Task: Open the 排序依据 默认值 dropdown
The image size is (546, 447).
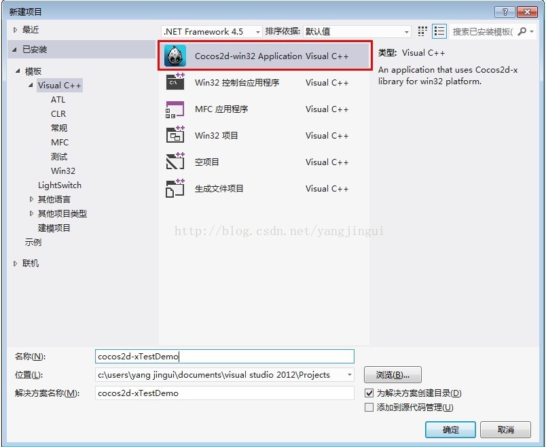Action: [x=357, y=32]
